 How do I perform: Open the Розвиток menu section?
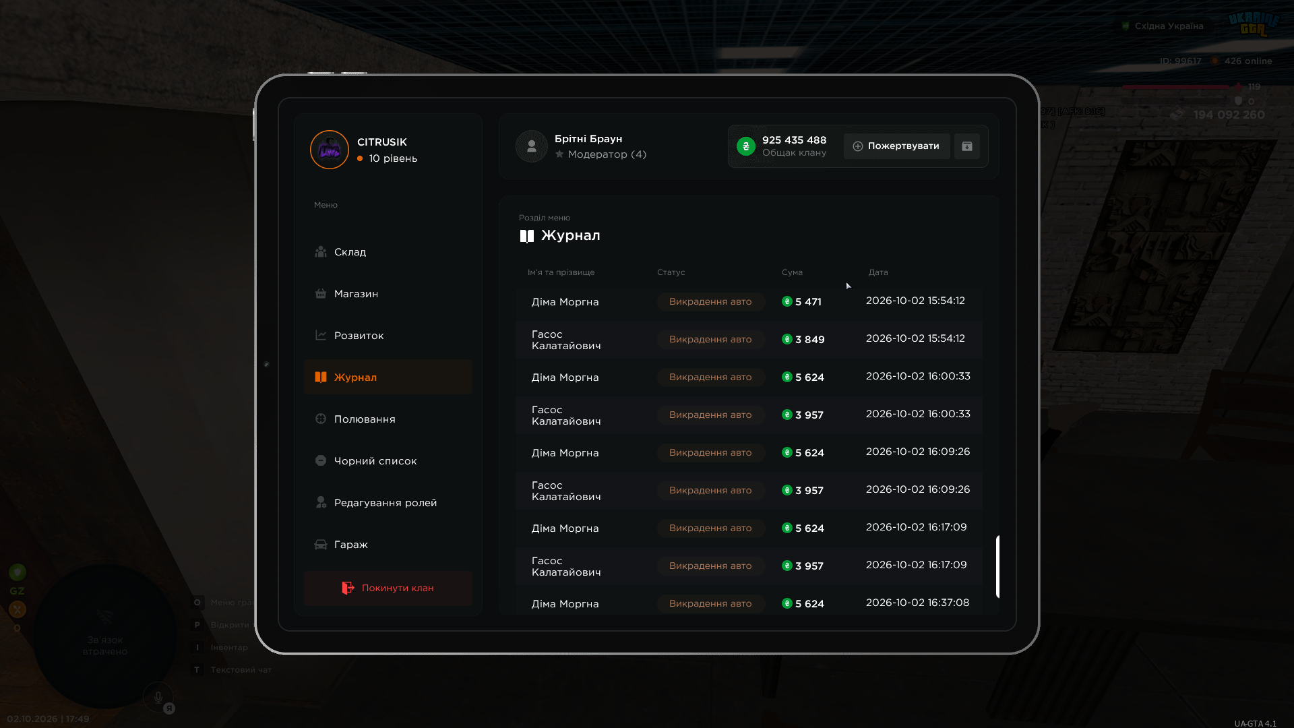tap(388, 336)
